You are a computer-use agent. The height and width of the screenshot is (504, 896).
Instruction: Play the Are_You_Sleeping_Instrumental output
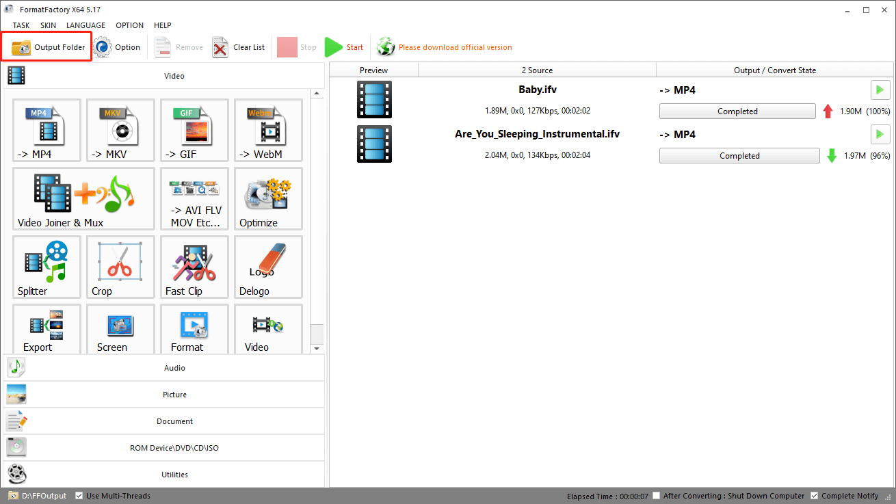coord(880,134)
